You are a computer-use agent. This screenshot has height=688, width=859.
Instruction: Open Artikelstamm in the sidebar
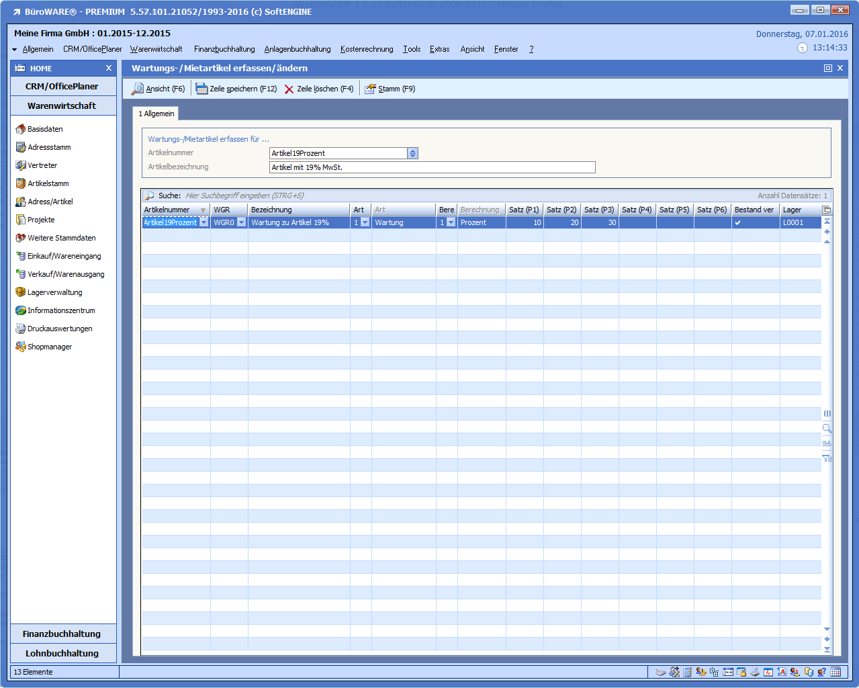click(x=48, y=183)
